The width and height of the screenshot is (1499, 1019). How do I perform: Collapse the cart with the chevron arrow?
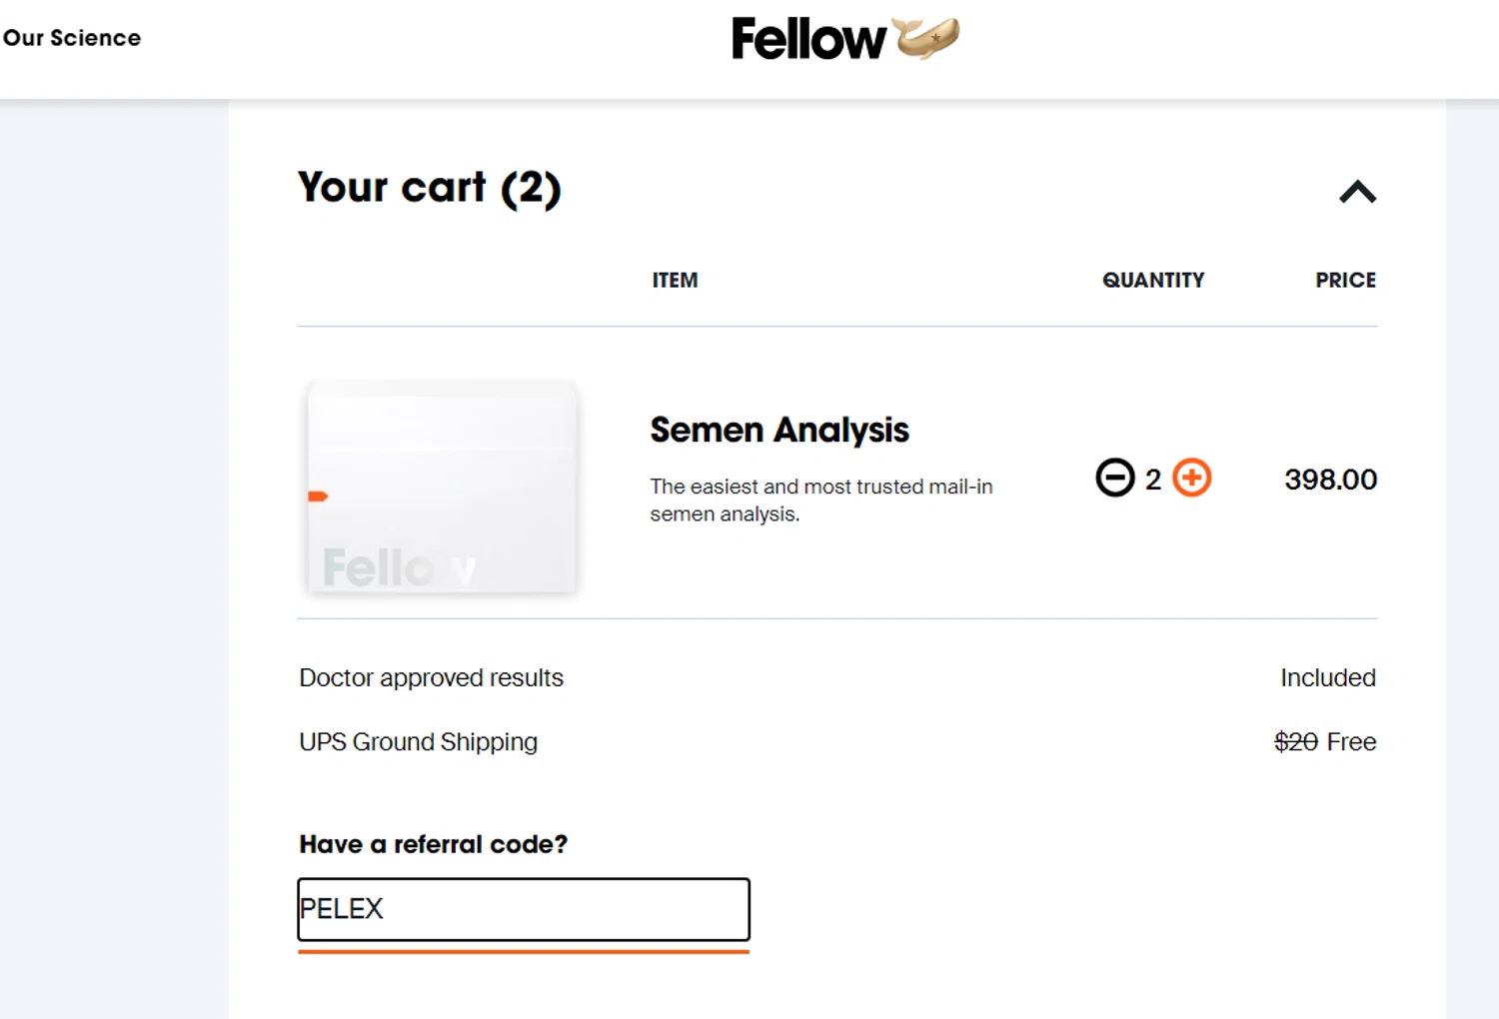coord(1357,192)
